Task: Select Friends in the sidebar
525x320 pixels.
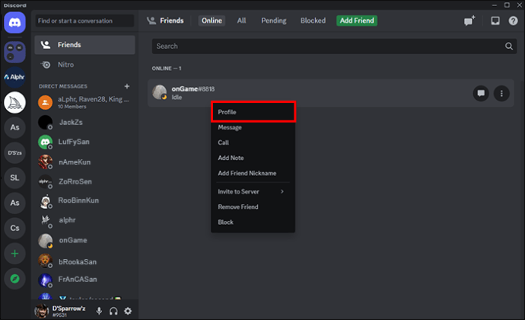Action: (x=84, y=45)
